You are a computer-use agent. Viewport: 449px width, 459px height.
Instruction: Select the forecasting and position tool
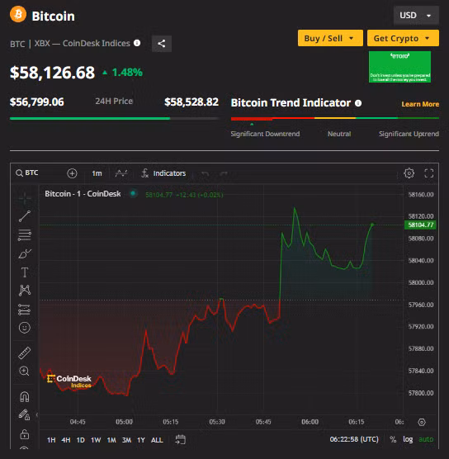tap(24, 310)
